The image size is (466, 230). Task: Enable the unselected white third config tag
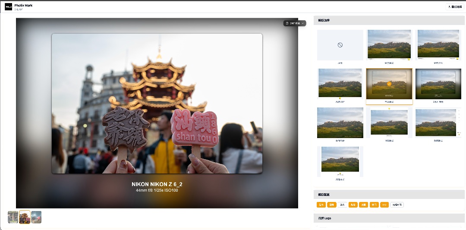343,205
